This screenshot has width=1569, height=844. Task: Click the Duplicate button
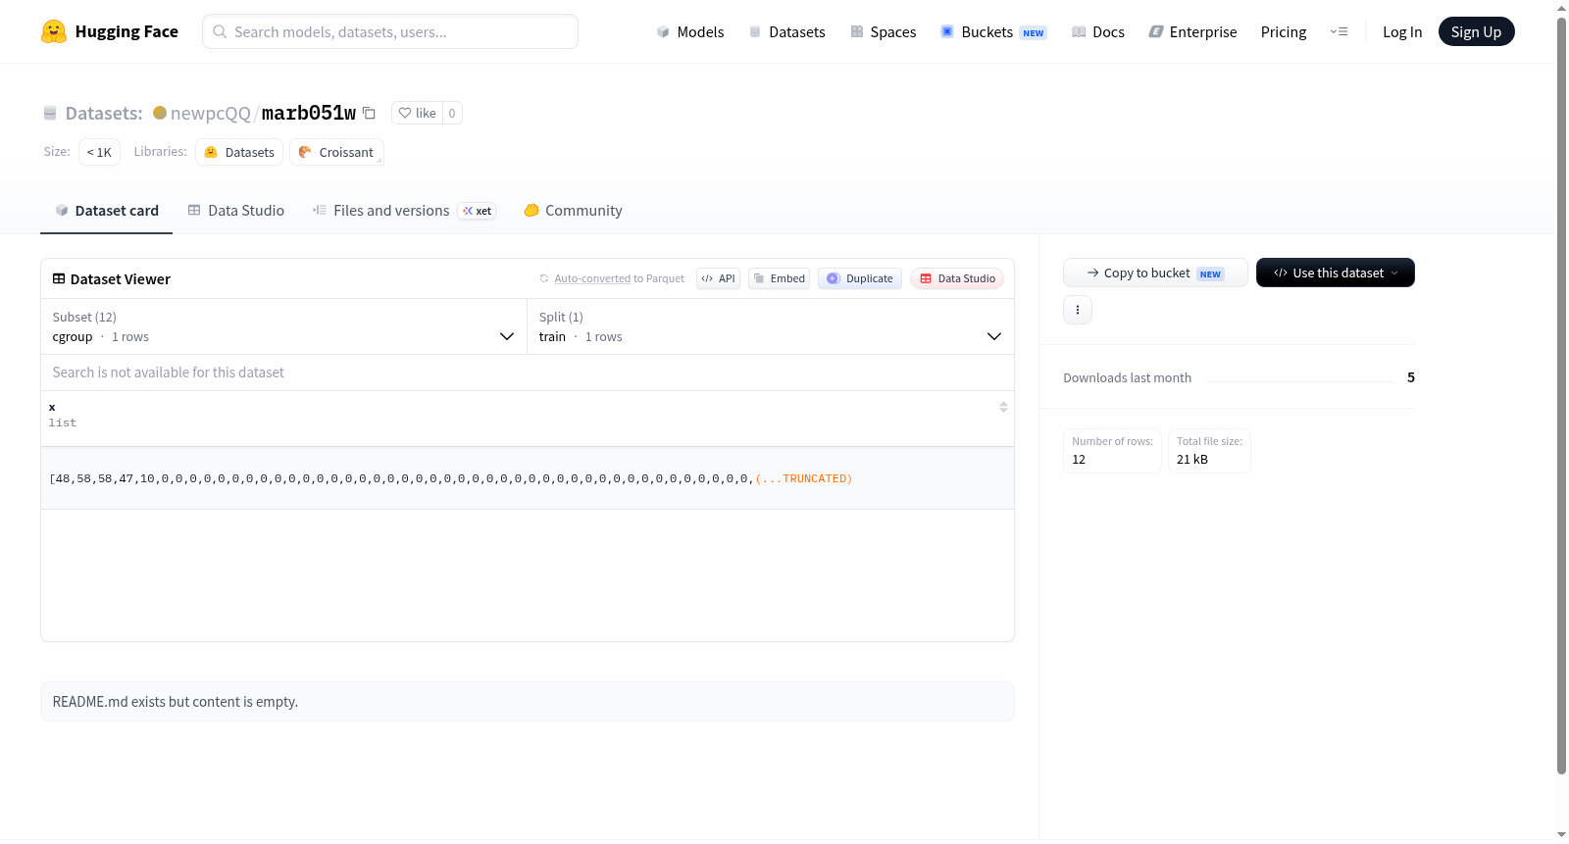pyautogui.click(x=860, y=278)
